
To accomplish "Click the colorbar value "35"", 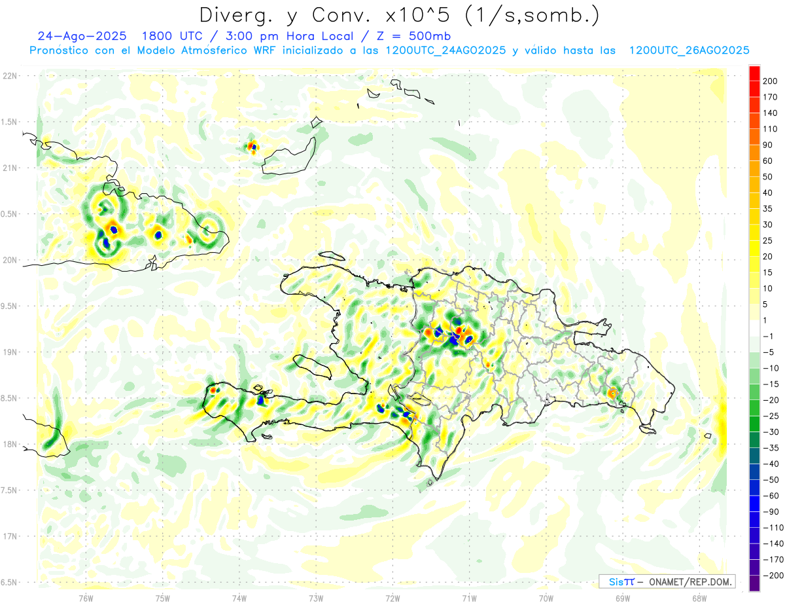I will pyautogui.click(x=769, y=209).
